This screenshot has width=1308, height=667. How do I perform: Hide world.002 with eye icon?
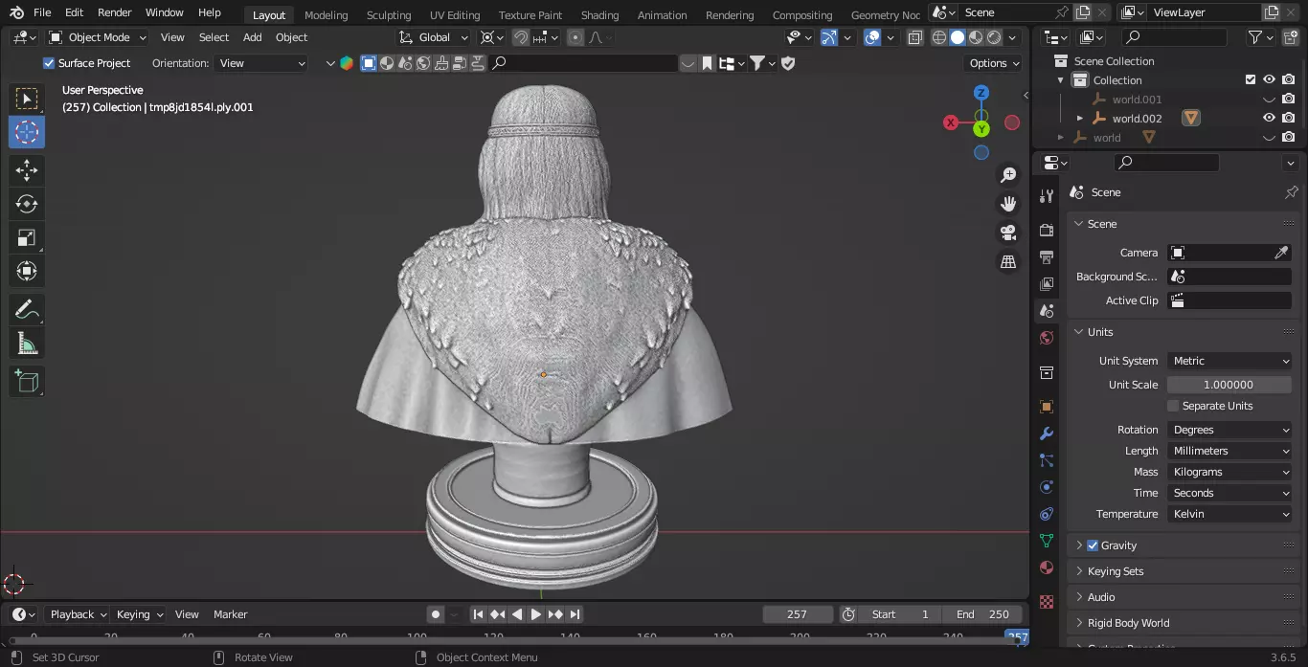coord(1269,118)
